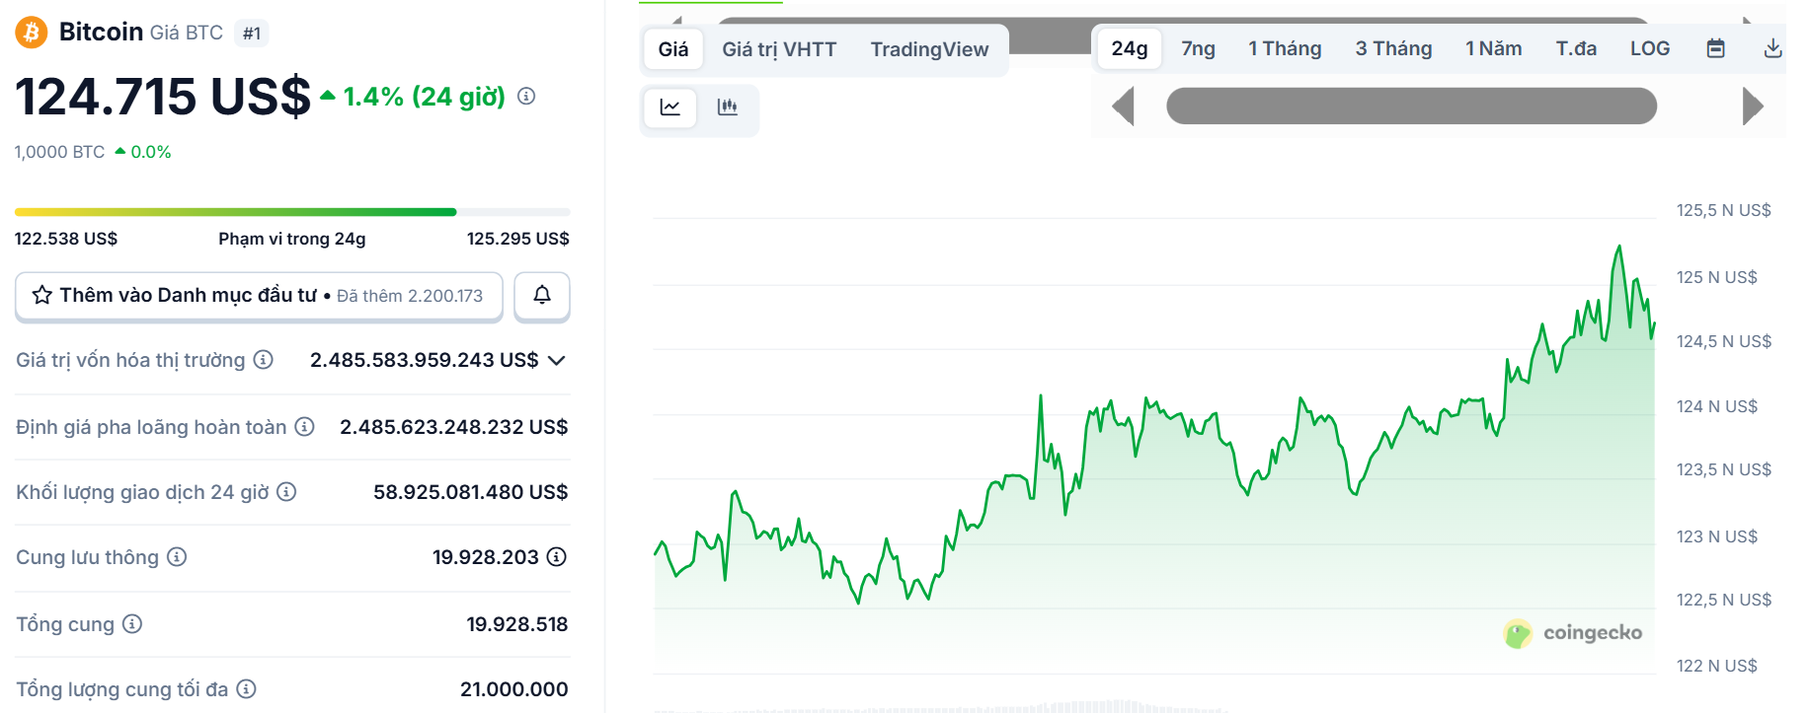Open the Giá trị VHTT tab
The image size is (1810, 713).
[x=779, y=49]
